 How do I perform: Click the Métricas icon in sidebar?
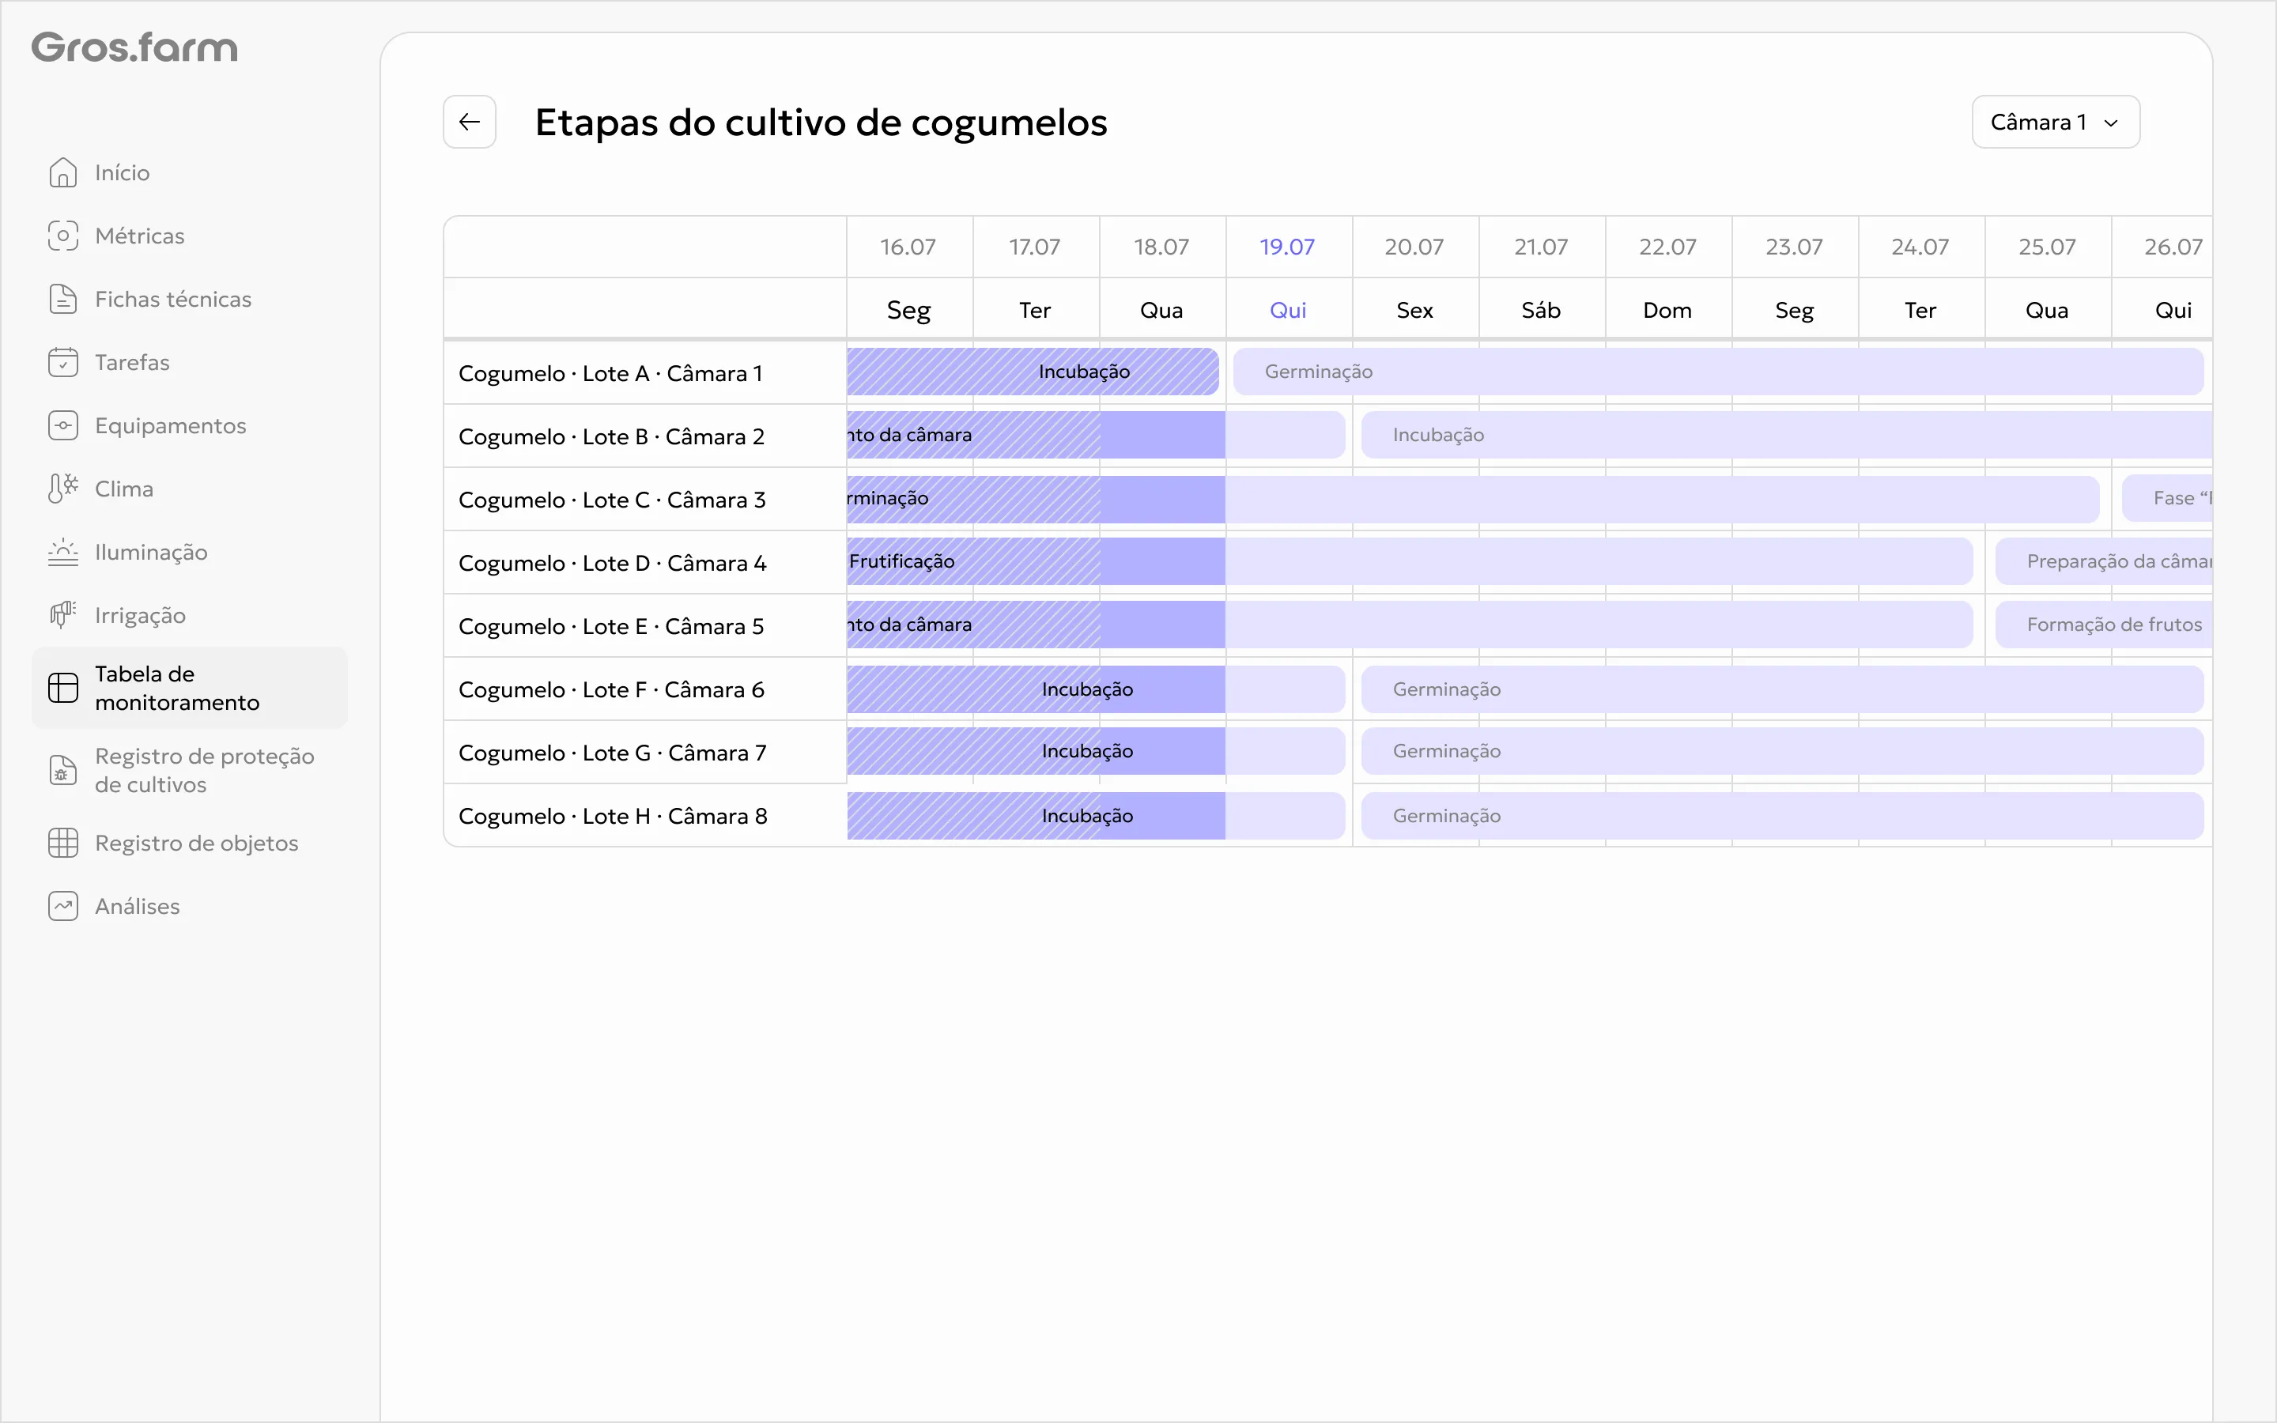click(63, 236)
